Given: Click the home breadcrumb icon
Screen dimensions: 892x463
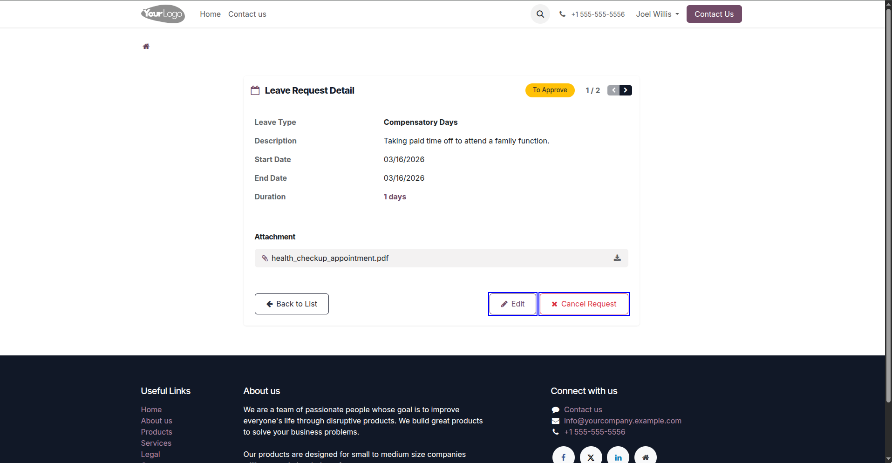Looking at the screenshot, I should [146, 46].
